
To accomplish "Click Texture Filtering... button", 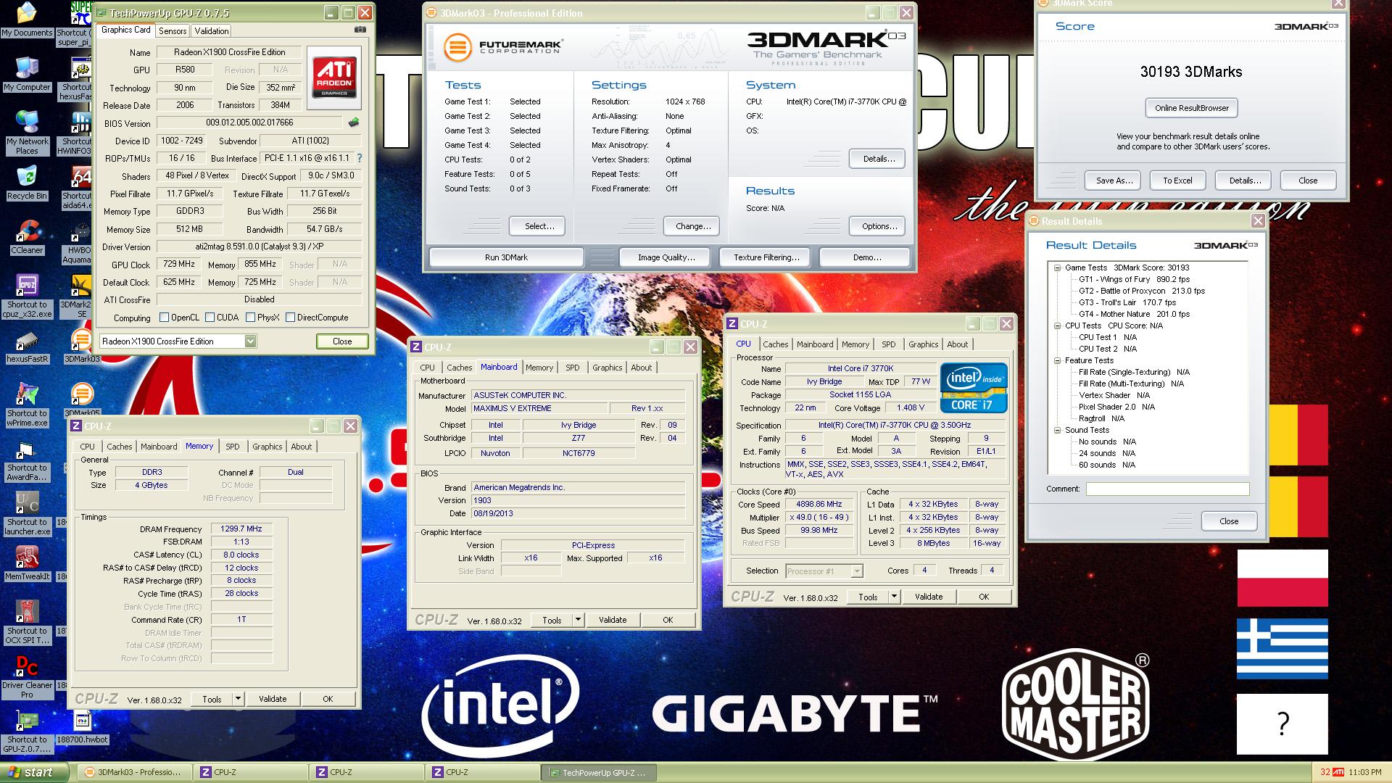I will tap(766, 257).
